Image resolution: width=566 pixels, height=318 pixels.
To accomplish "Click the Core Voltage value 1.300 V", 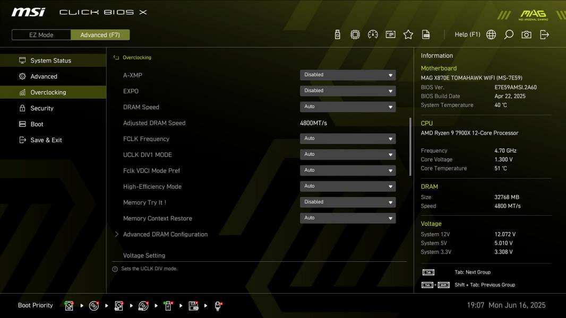I will (x=503, y=159).
